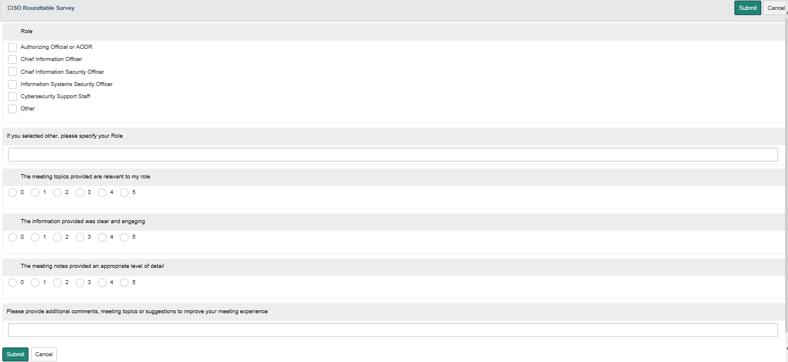The height and width of the screenshot is (362, 788).
Task: Rate meeting notes detail level as 5
Action: (124, 283)
